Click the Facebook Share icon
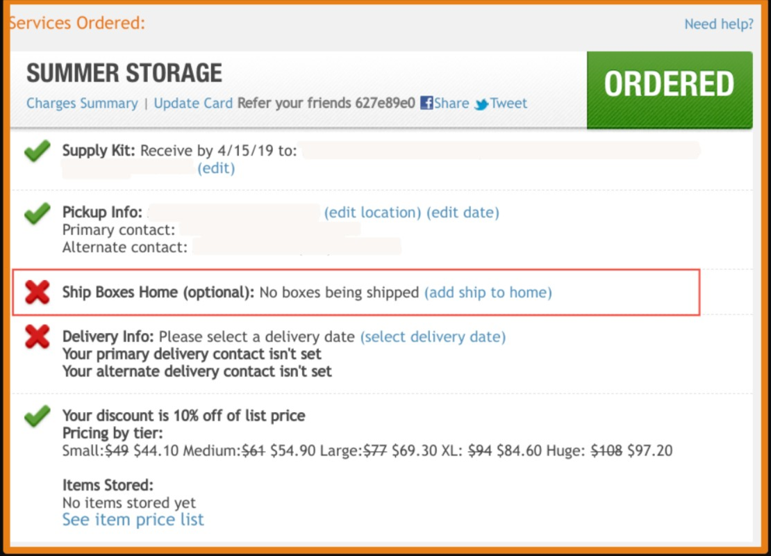Viewport: 771px width, 556px height. (426, 103)
